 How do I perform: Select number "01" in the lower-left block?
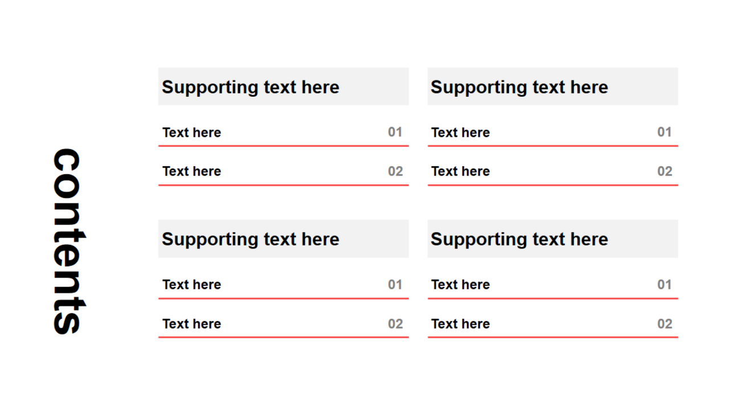click(x=395, y=285)
